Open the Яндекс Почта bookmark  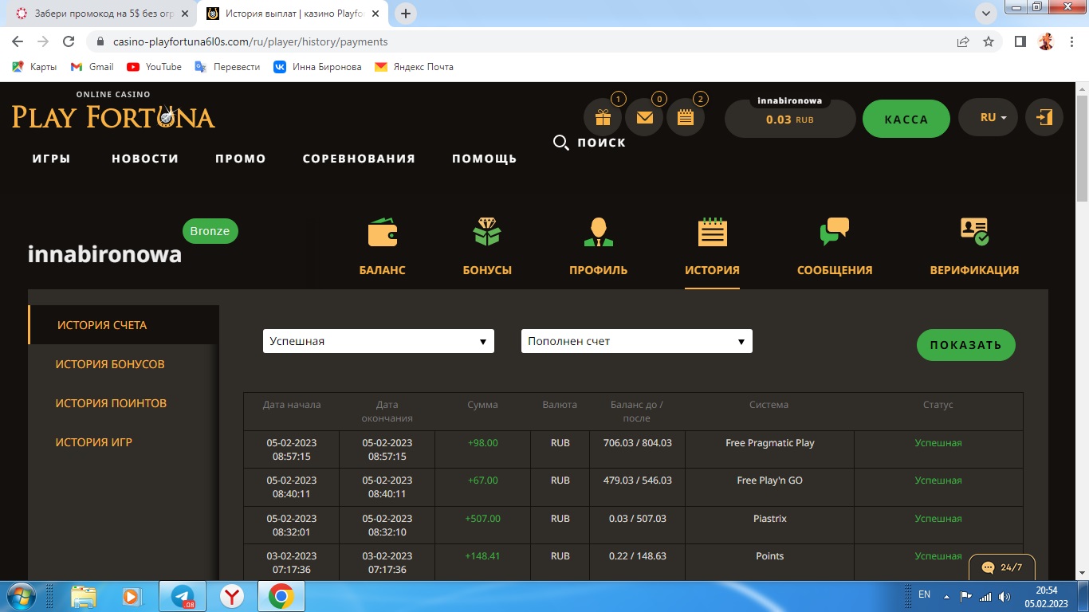(x=414, y=67)
